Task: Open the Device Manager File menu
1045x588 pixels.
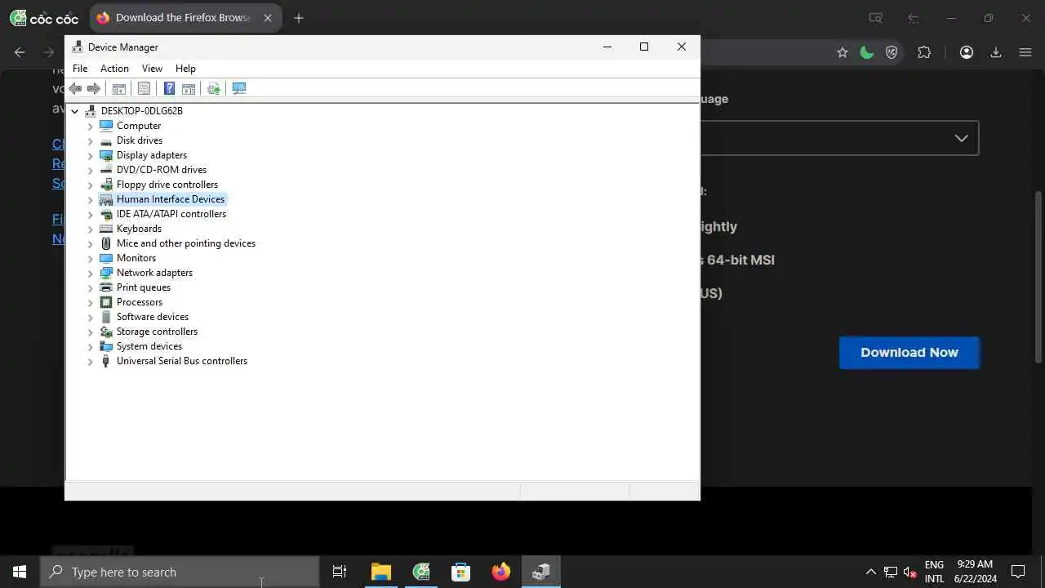Action: 80,69
